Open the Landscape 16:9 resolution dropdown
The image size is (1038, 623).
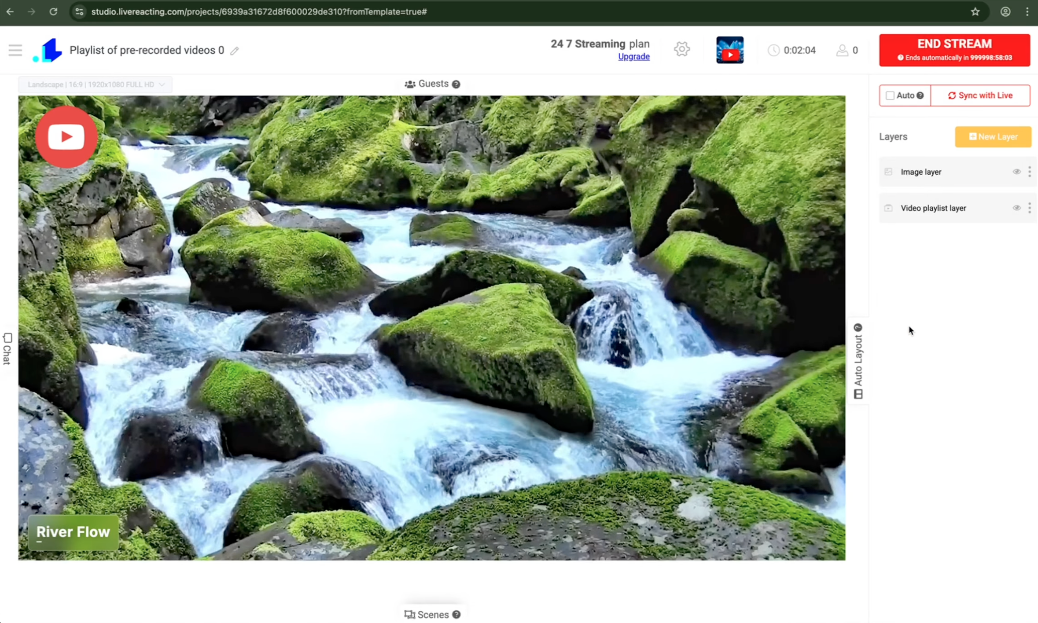[x=96, y=84]
